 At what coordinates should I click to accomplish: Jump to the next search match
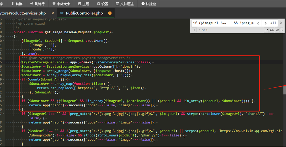[x=266, y=23]
